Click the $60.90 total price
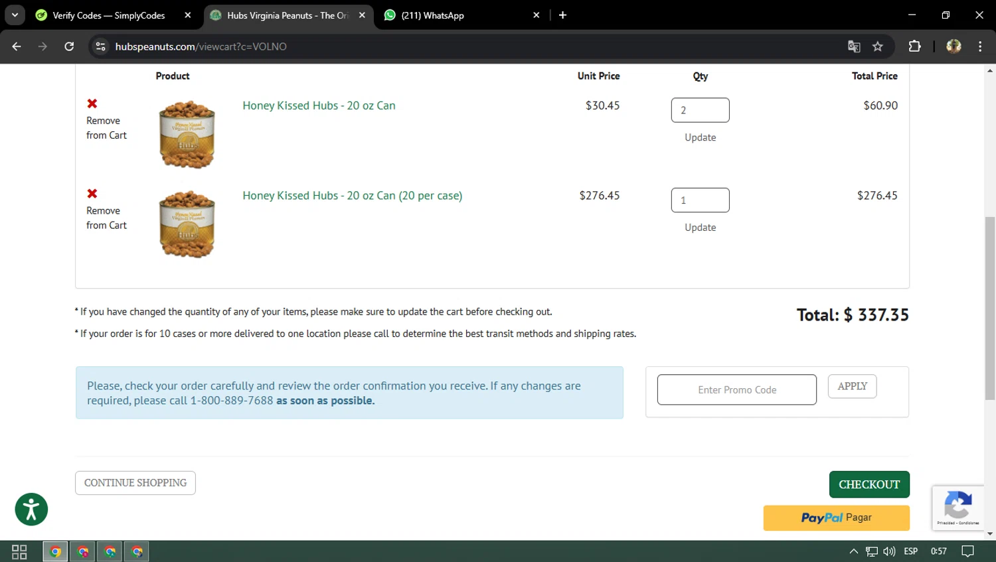996x562 pixels. click(880, 105)
